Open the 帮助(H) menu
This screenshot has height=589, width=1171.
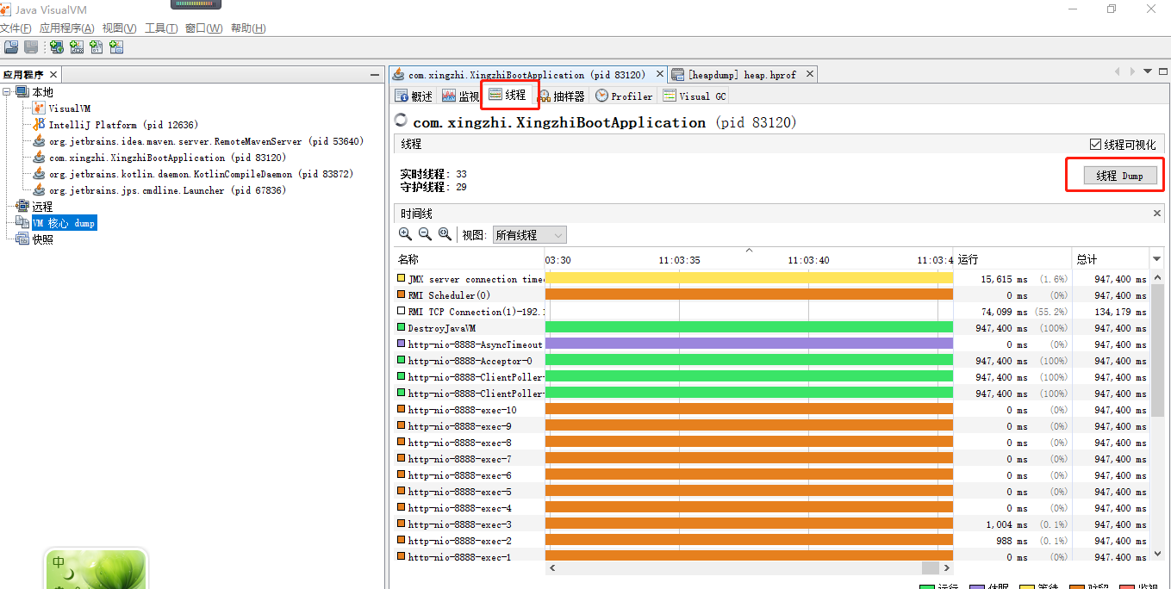pyautogui.click(x=247, y=28)
